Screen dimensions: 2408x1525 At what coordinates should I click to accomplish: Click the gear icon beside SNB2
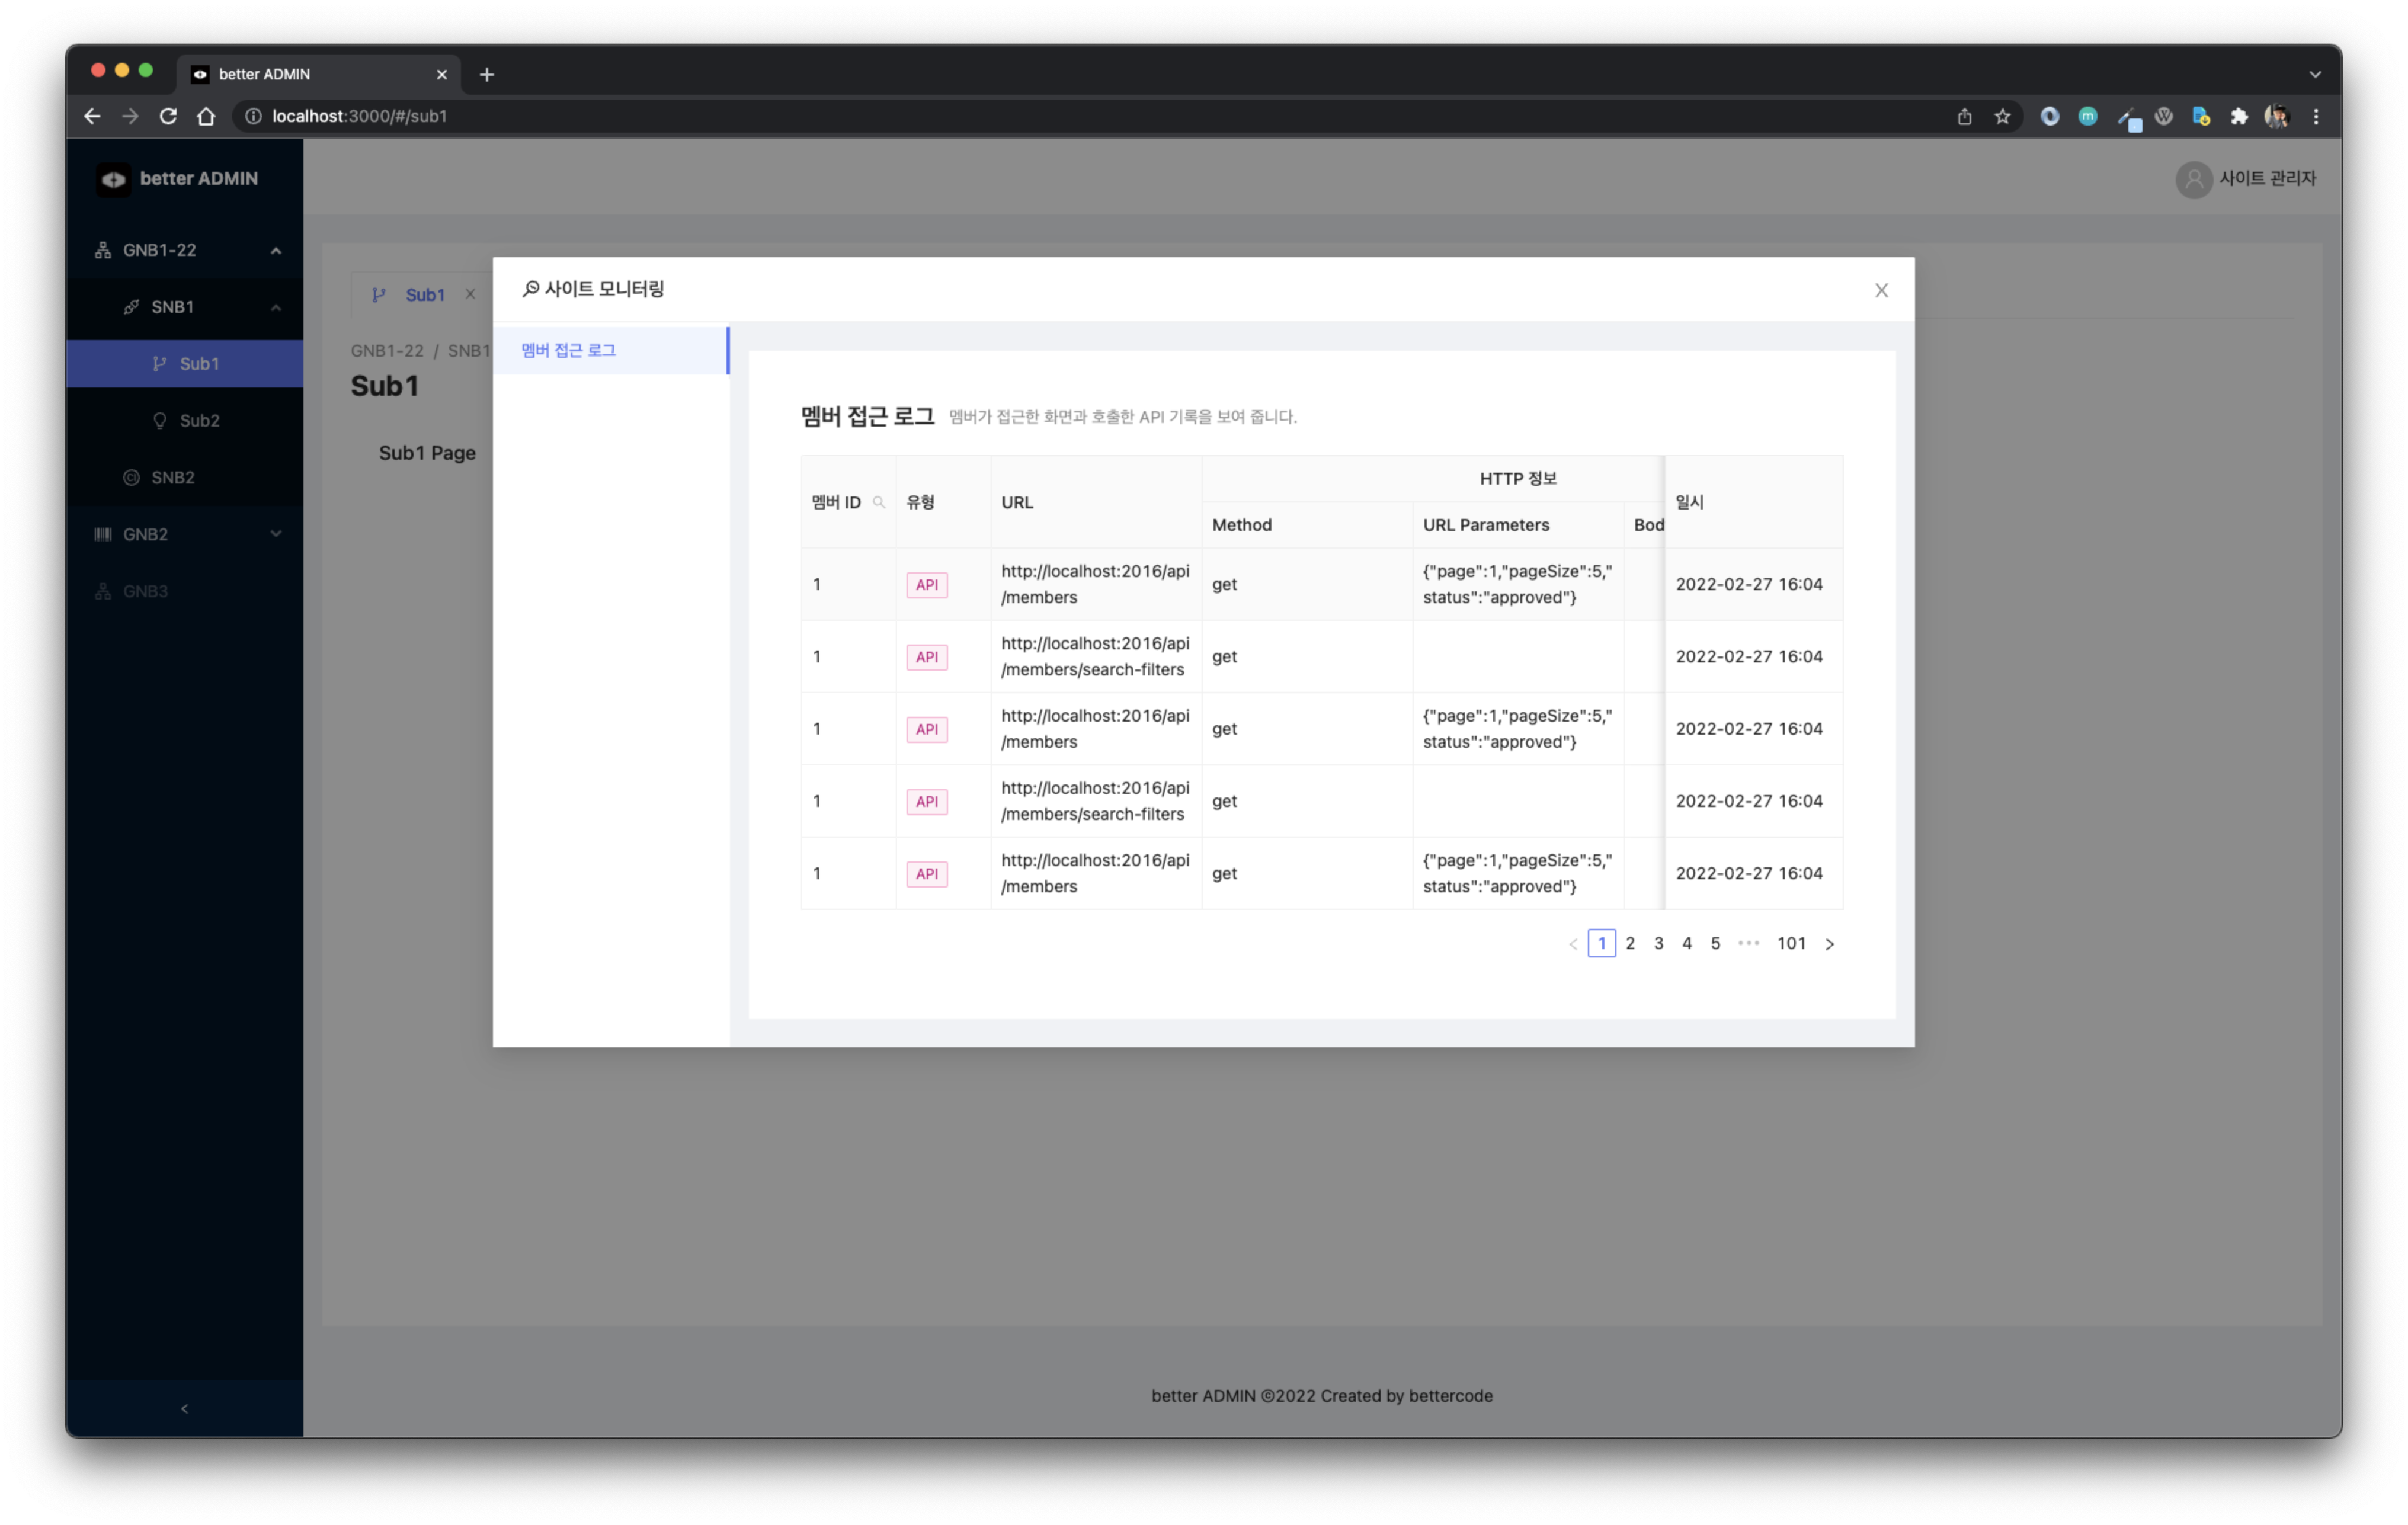[132, 477]
